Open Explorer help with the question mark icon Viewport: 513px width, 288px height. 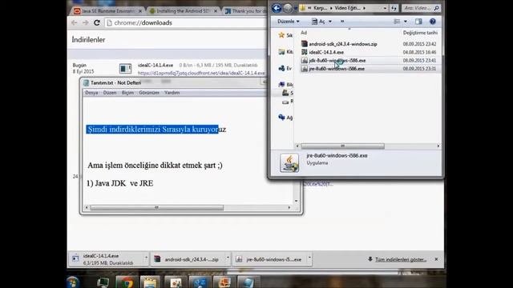[x=433, y=22]
